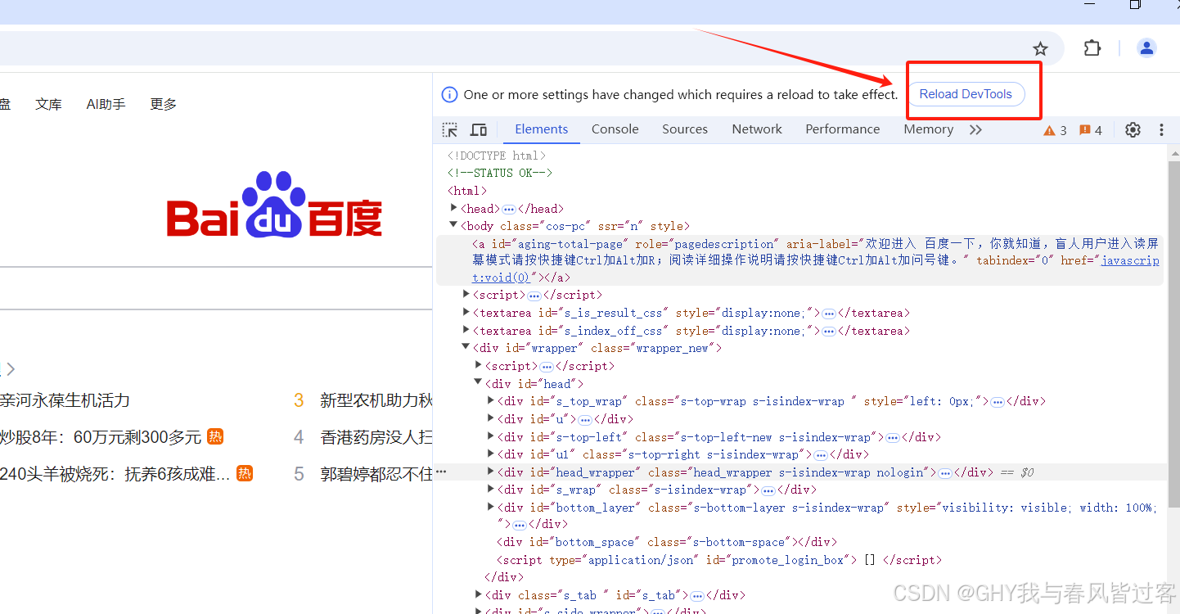Expand the div s_wrap node
The height and width of the screenshot is (614, 1180).
pyautogui.click(x=491, y=489)
